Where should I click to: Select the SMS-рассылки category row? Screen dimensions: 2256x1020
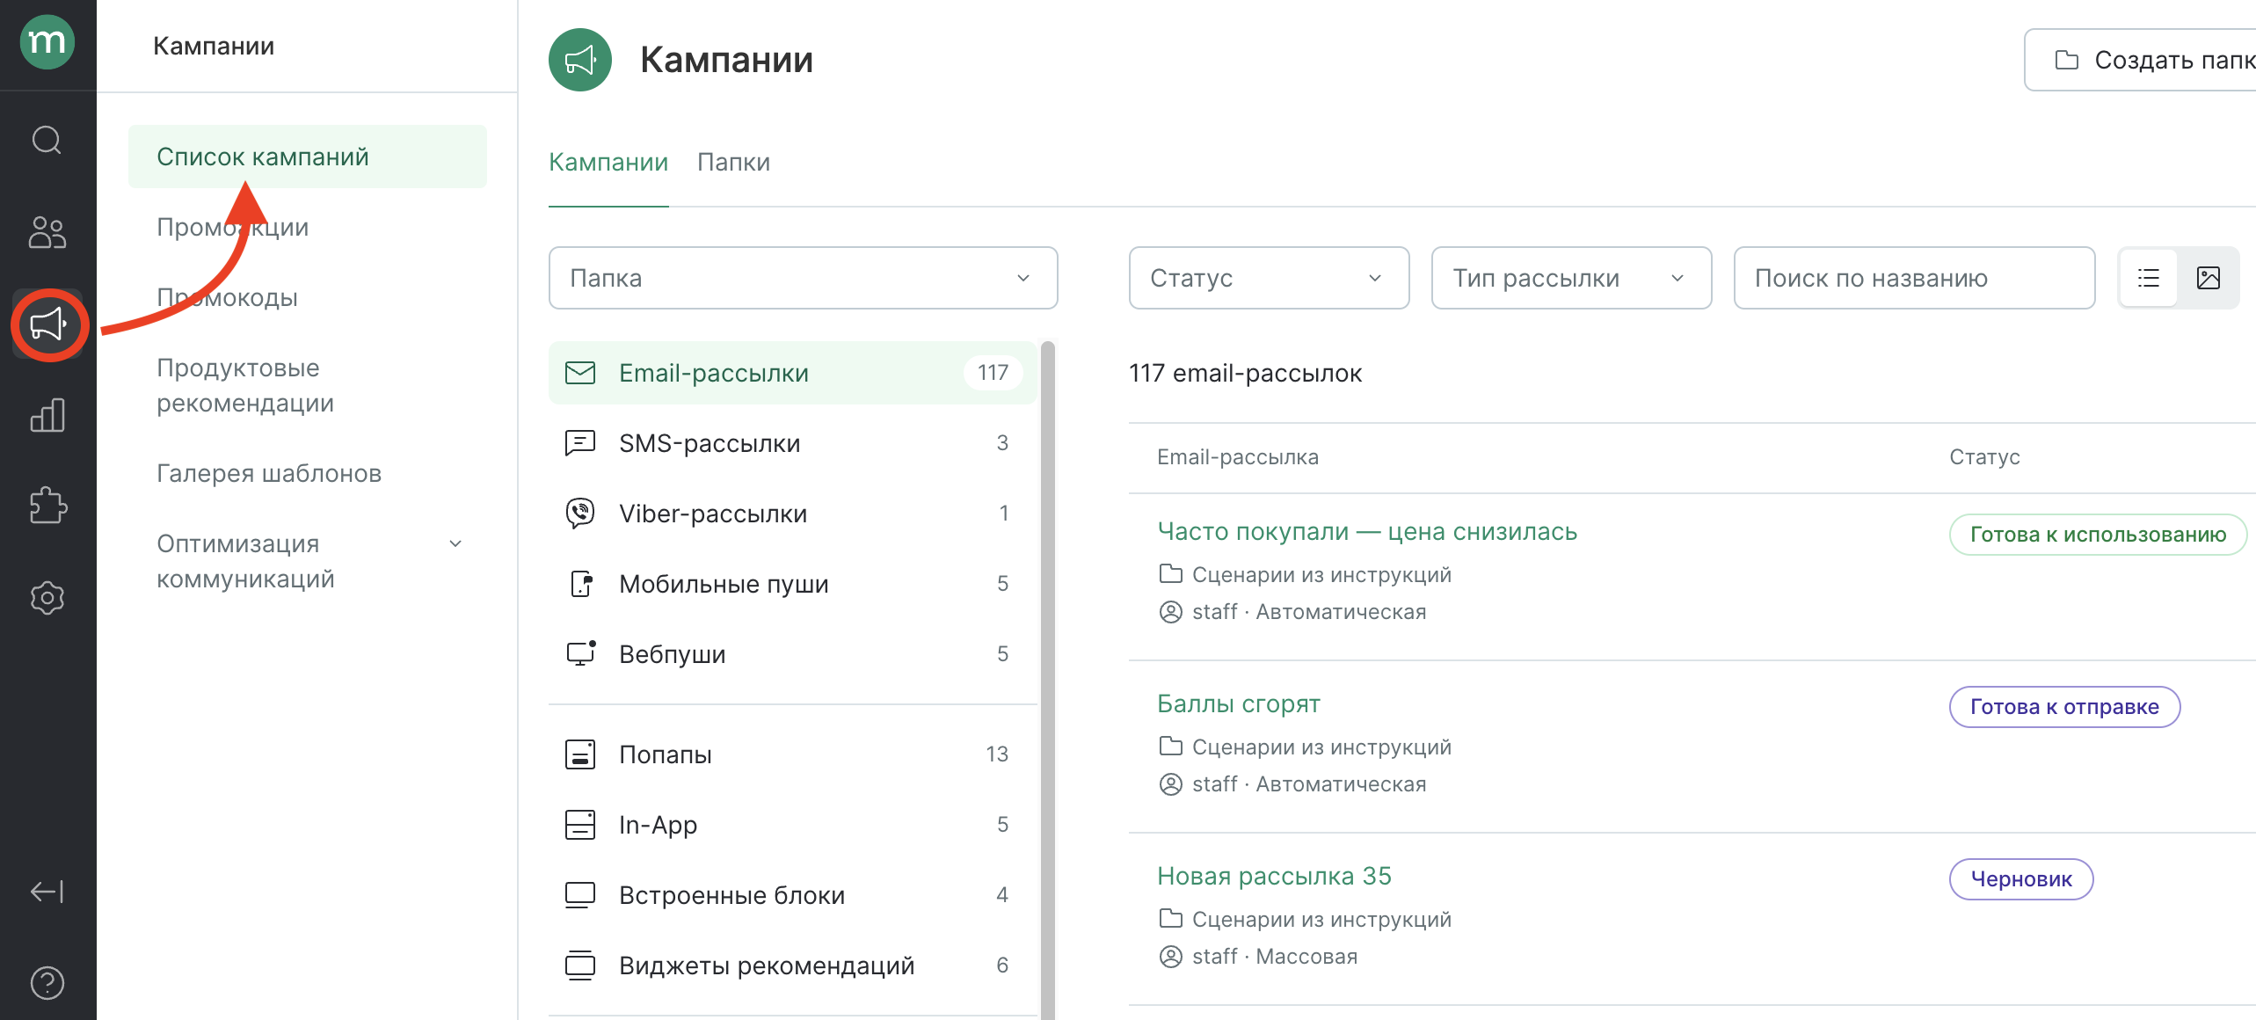(x=793, y=443)
